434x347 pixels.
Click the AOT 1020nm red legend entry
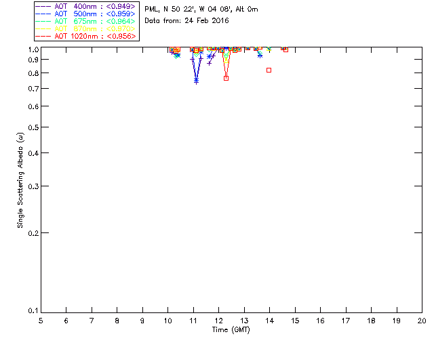[x=86, y=36]
